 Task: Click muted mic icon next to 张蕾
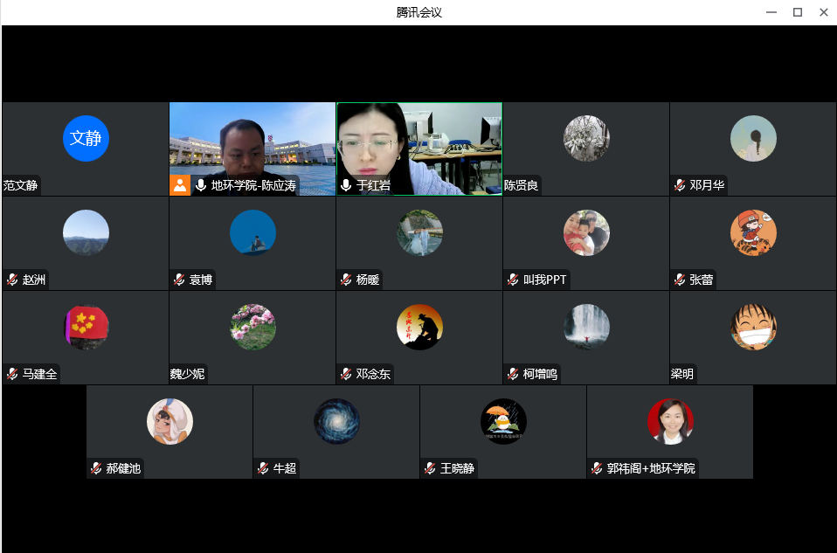coord(680,280)
